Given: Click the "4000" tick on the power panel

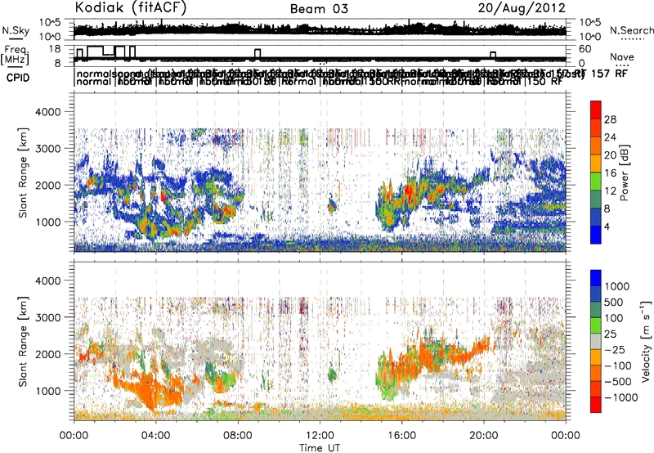Looking at the screenshot, I should pyautogui.click(x=48, y=112).
